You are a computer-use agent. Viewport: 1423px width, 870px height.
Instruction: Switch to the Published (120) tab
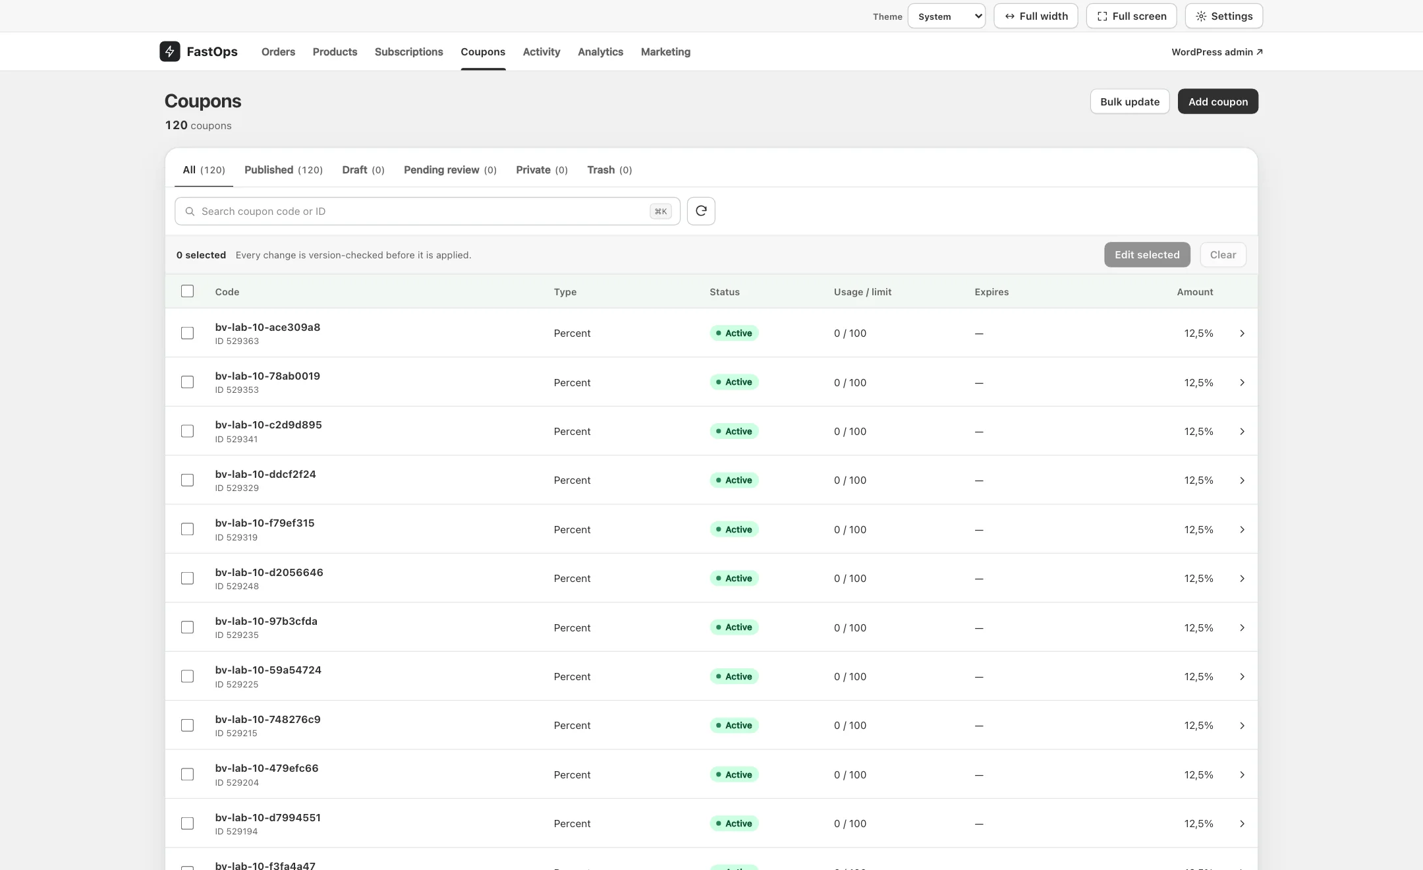click(x=283, y=170)
